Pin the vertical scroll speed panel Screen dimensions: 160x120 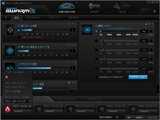pos(69,24)
